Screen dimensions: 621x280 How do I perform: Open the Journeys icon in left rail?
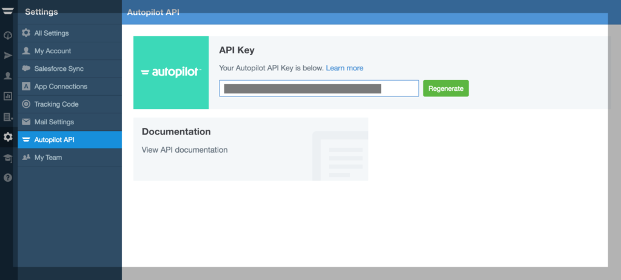pyautogui.click(x=8, y=35)
